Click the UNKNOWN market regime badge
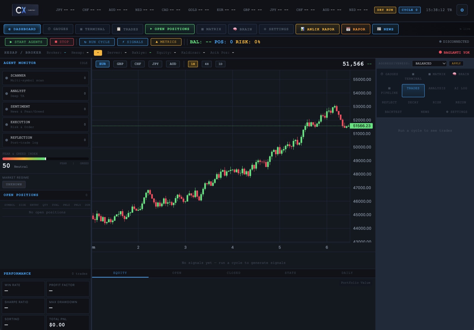The height and width of the screenshot is (330, 474). [x=14, y=184]
